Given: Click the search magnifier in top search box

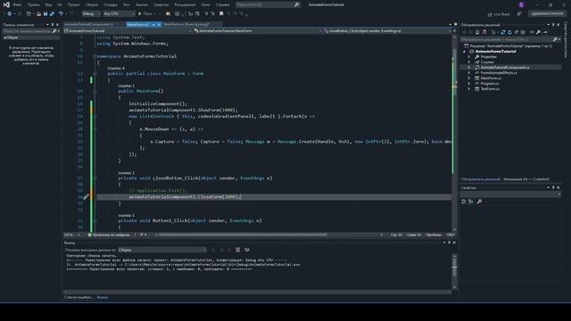Looking at the screenshot, I should 296,4.
